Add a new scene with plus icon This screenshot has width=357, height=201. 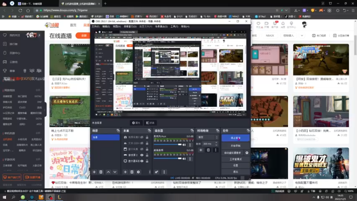[94, 172]
